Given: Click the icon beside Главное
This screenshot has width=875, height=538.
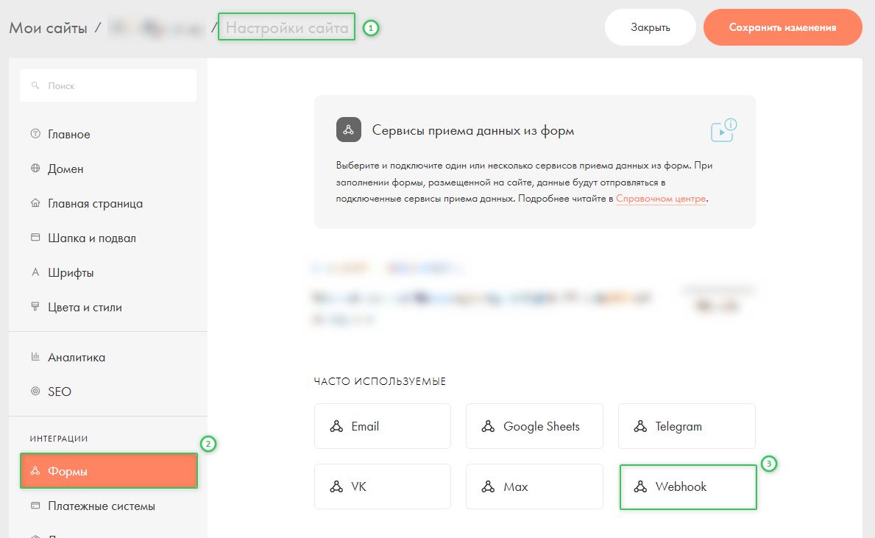Looking at the screenshot, I should coord(35,134).
